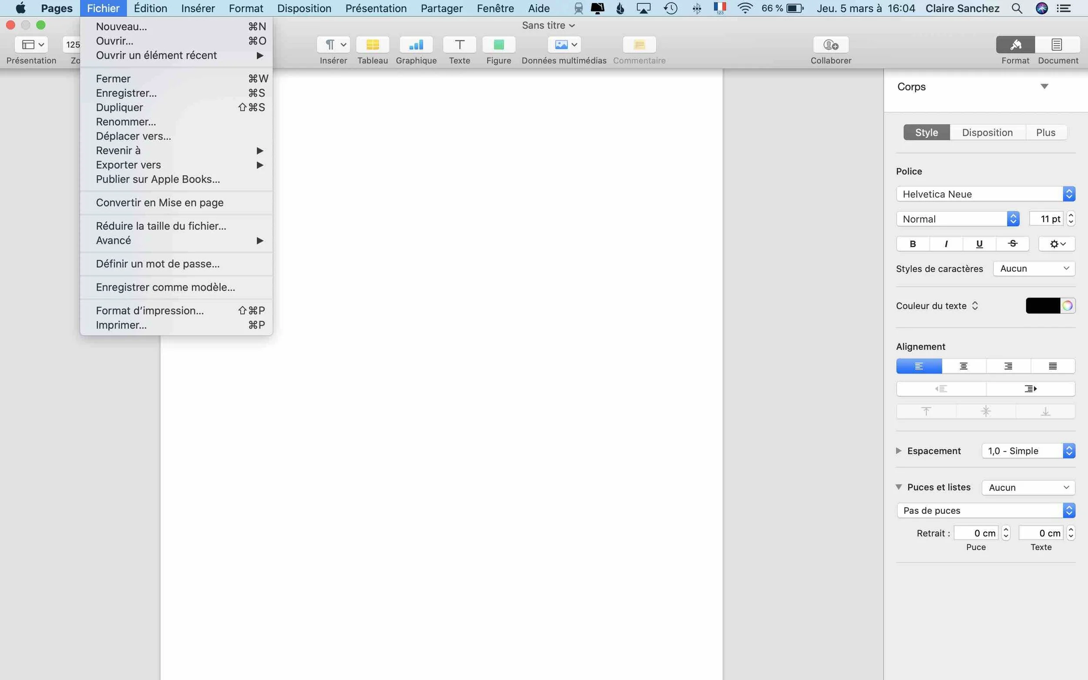
Task: Open the Édition menu
Action: point(150,8)
